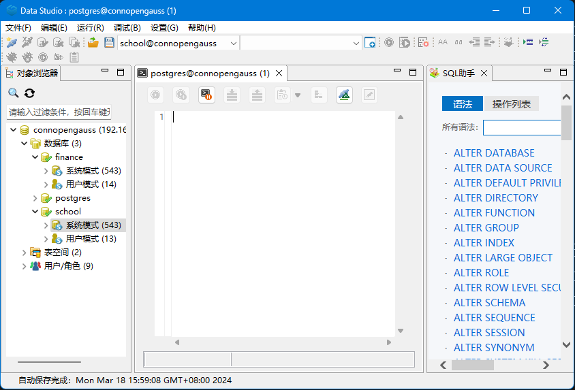Screen dimensions: 575x390
Task: Expand the 用户/角色 (9) node
Action: pos(25,266)
